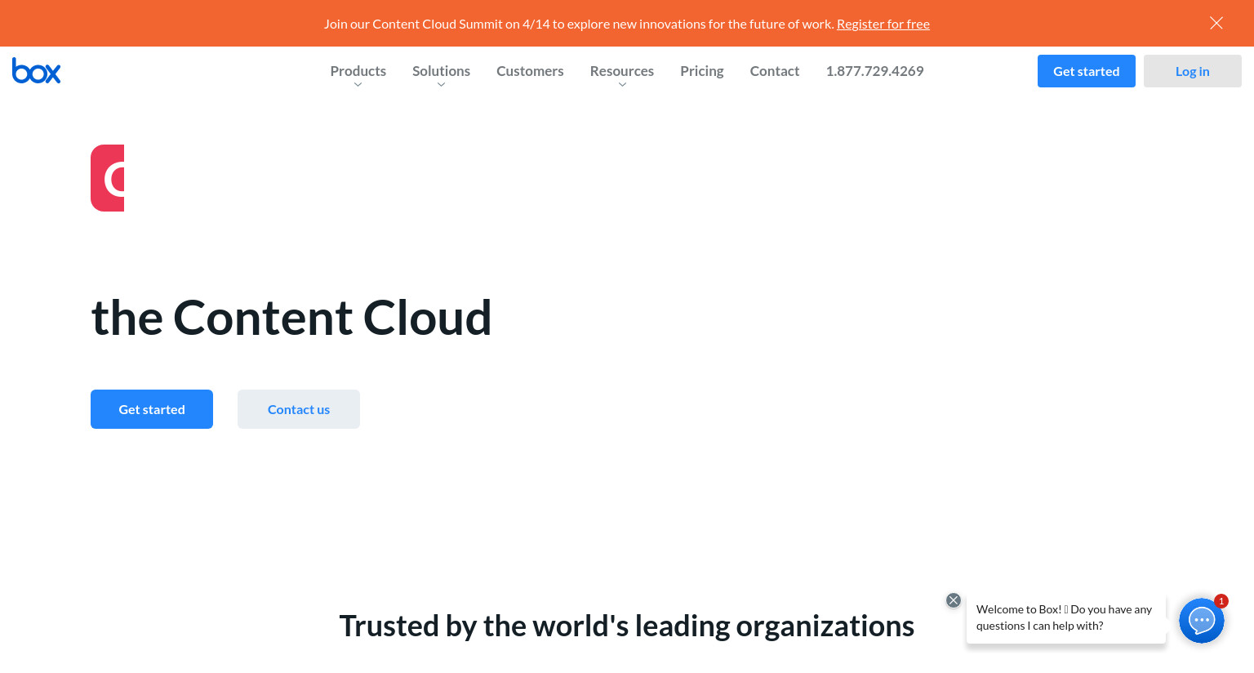The image size is (1254, 673).
Task: Click the Log in button
Action: pos(1192,71)
